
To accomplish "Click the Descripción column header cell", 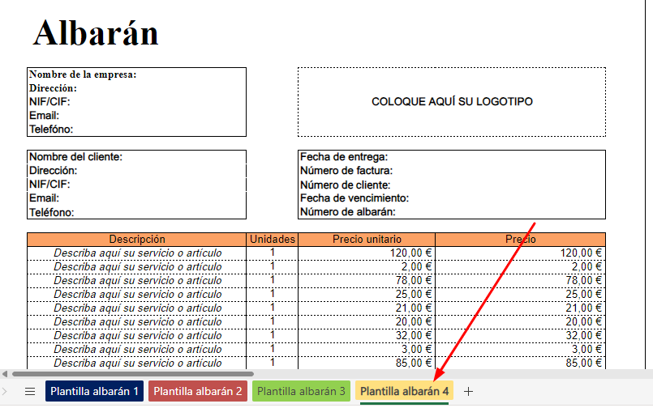I will [x=136, y=240].
